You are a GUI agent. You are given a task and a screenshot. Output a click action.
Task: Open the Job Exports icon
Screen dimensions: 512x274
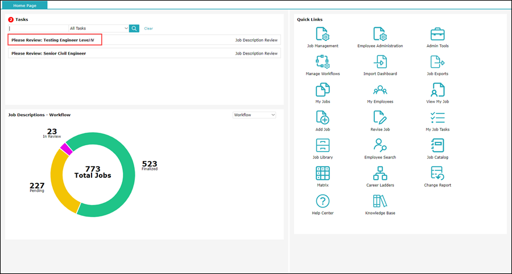(437, 62)
